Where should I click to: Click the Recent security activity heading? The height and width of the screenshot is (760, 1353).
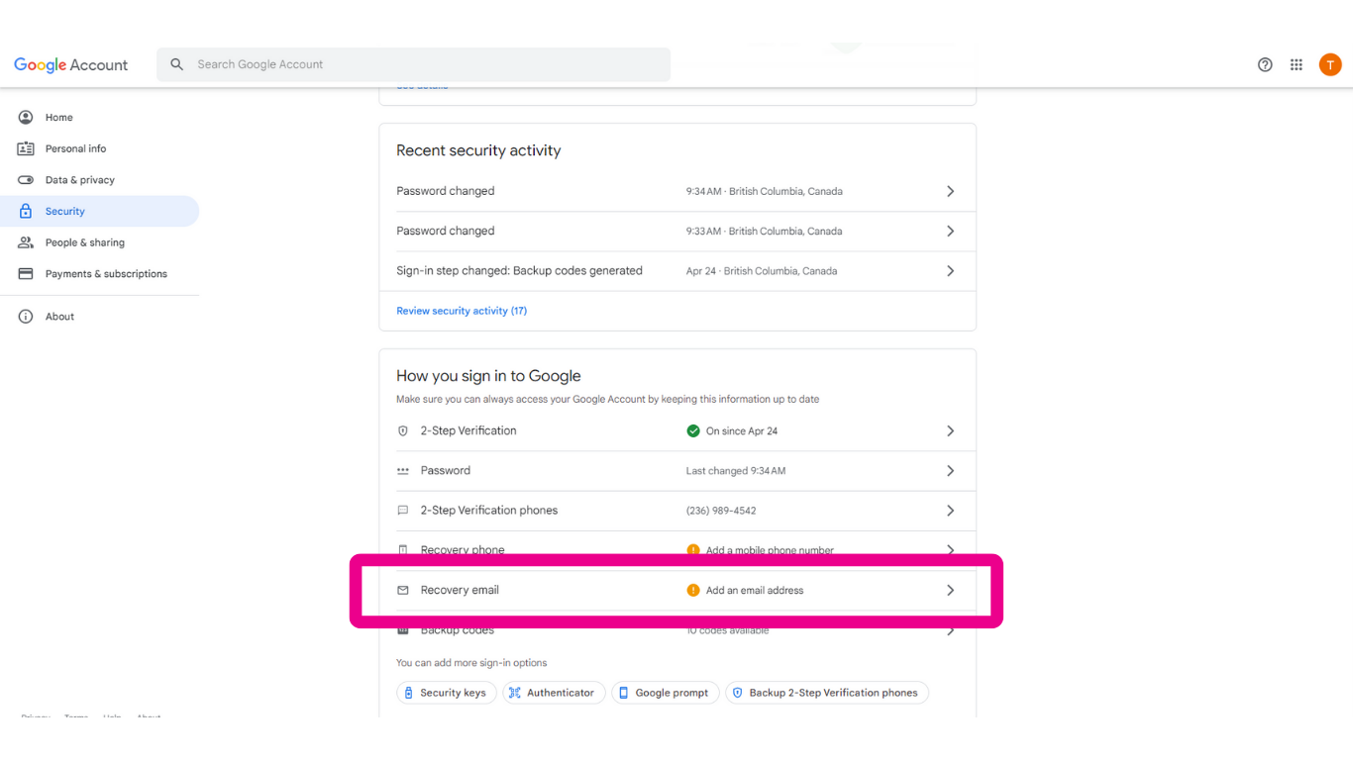pos(478,150)
